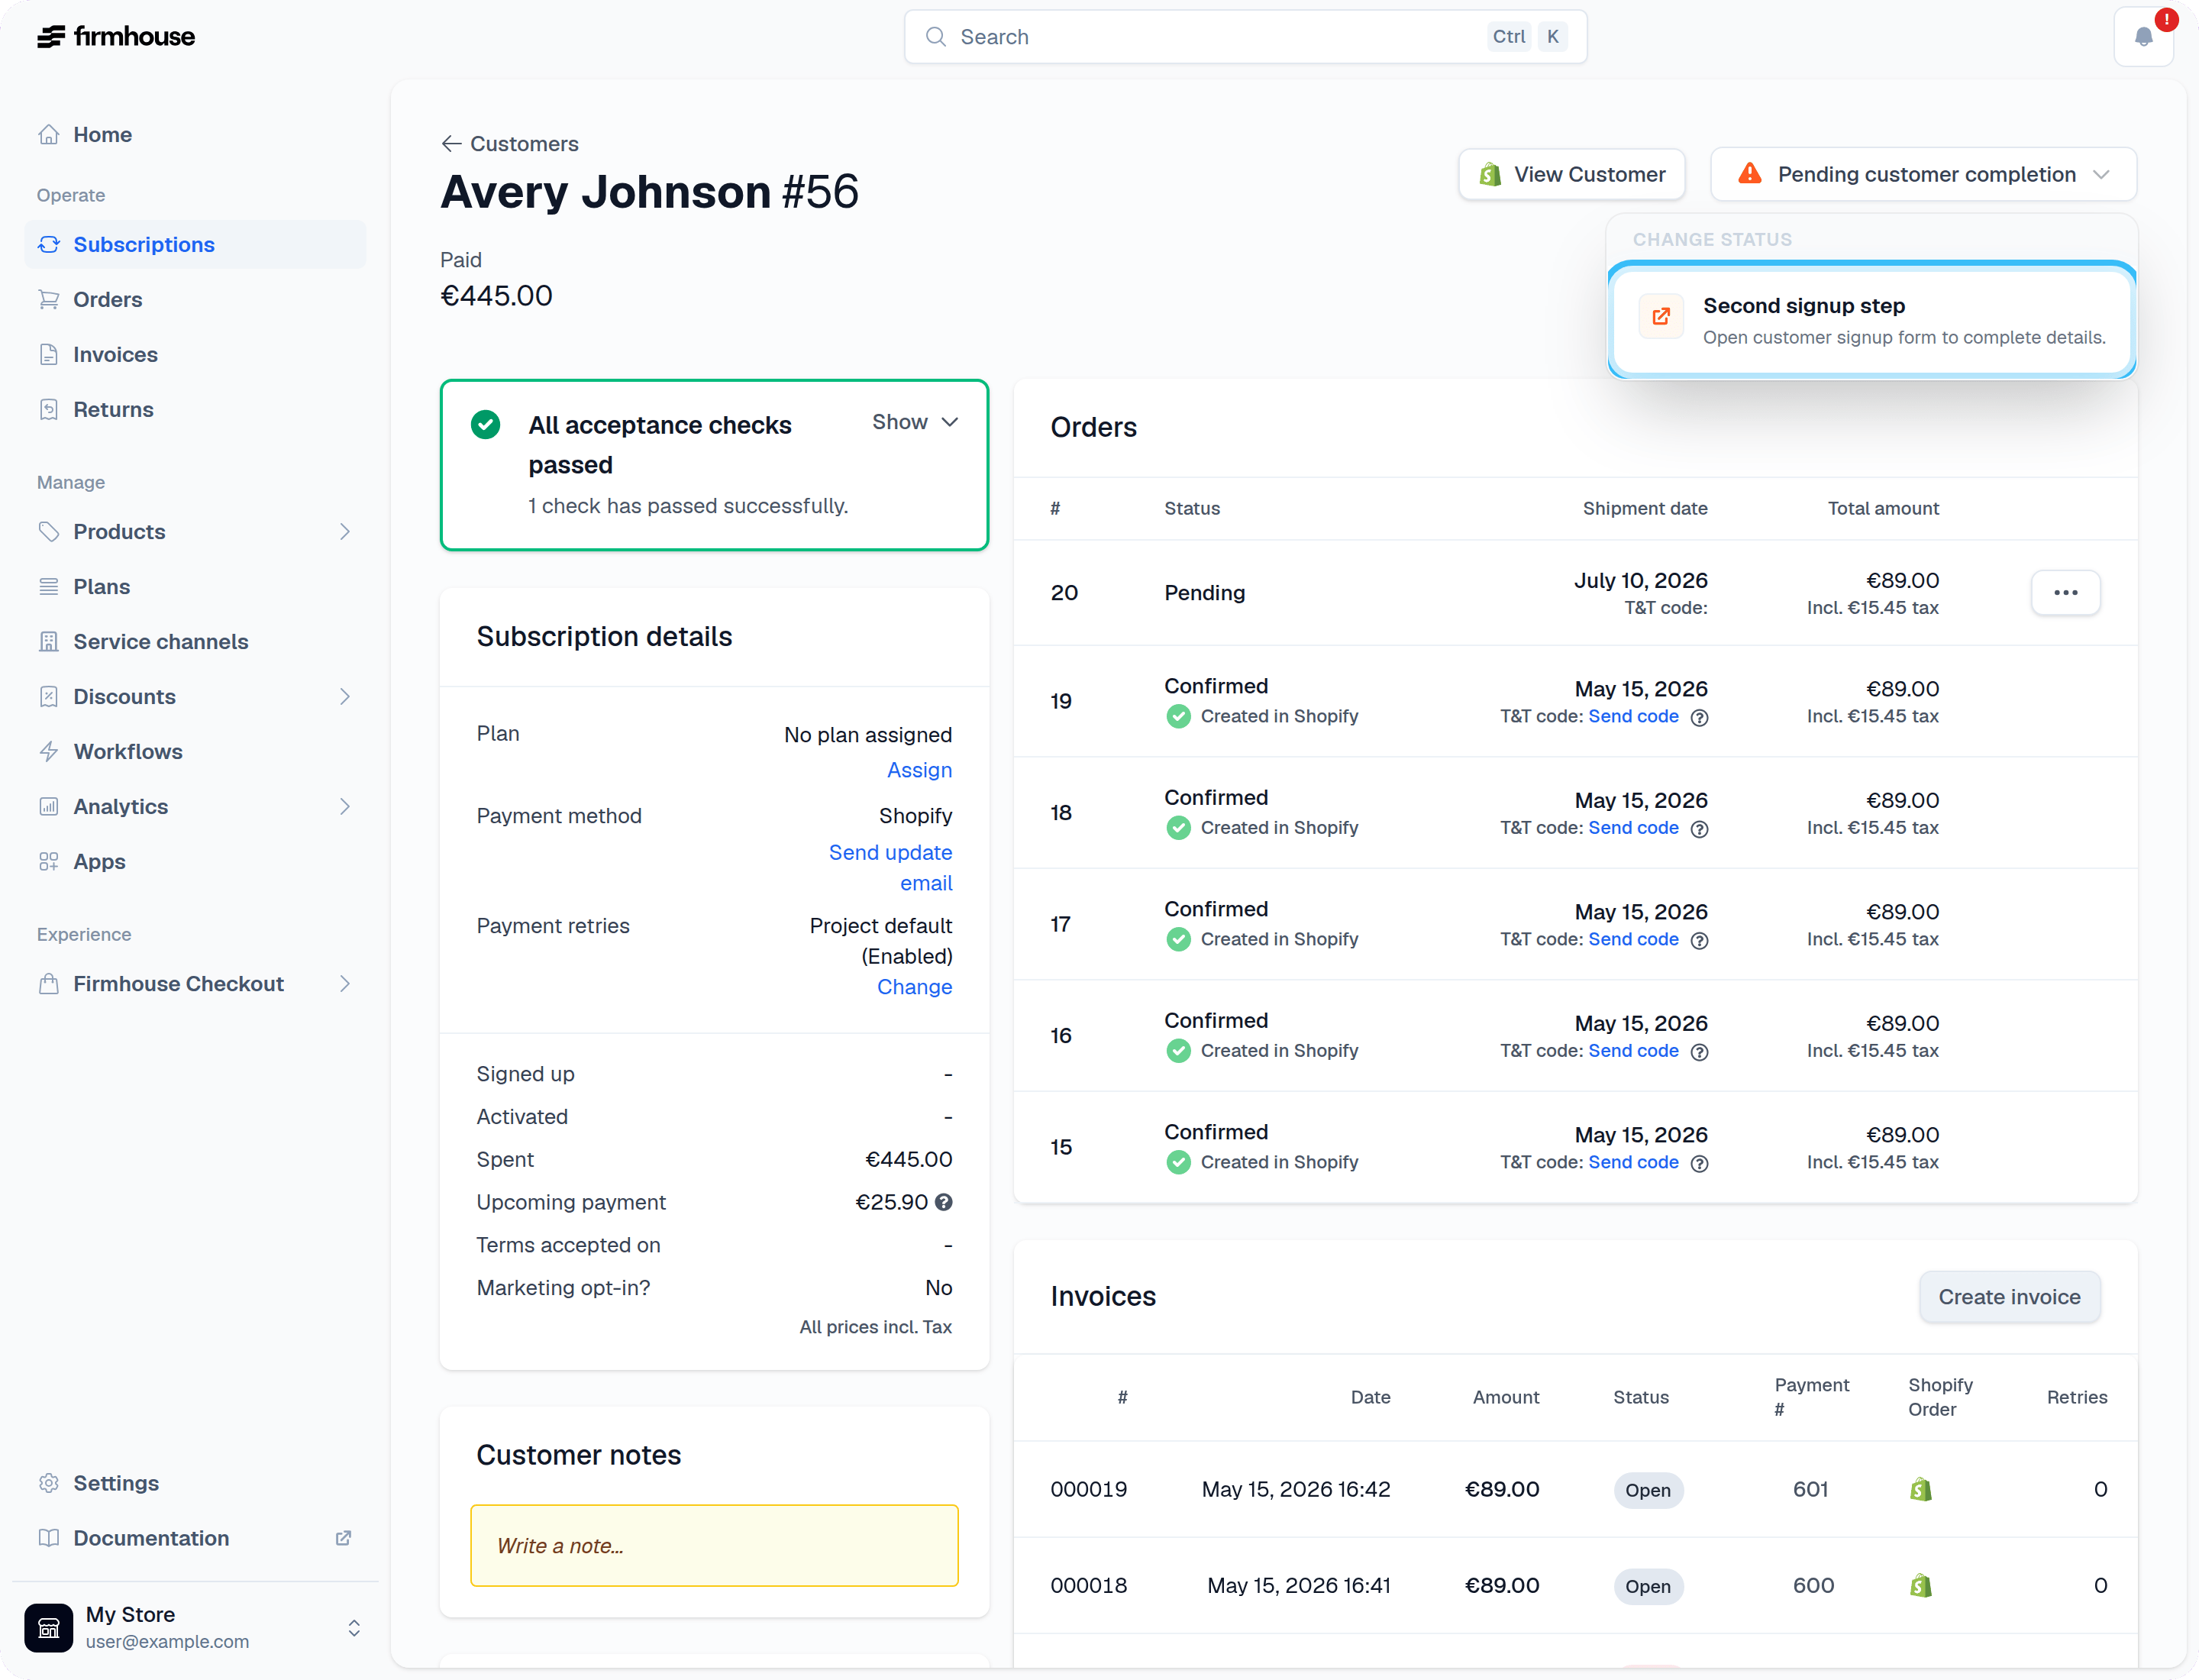This screenshot has width=2199, height=1680.
Task: Click Pending status of order 20
Action: pos(1204,593)
